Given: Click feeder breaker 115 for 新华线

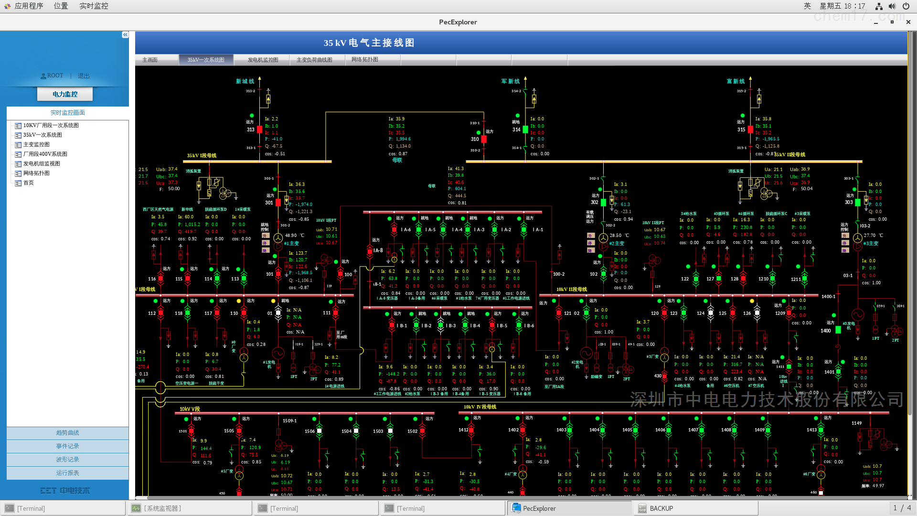Looking at the screenshot, I should click(188, 279).
